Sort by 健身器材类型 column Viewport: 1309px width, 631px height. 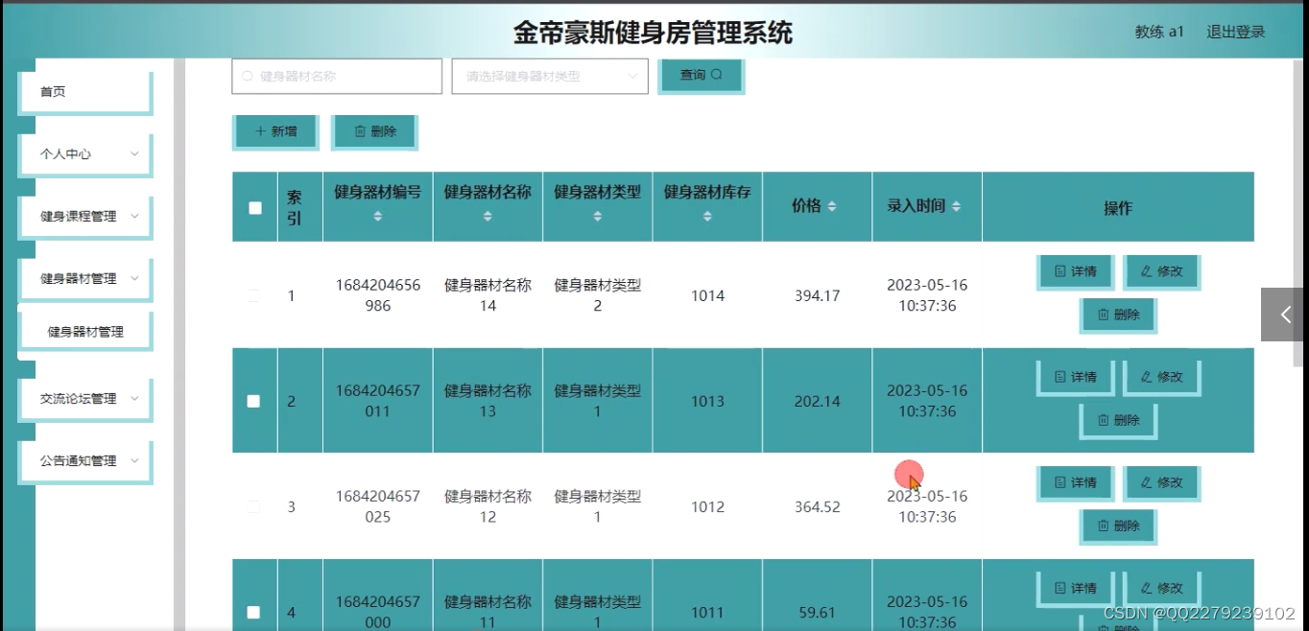pos(597,217)
